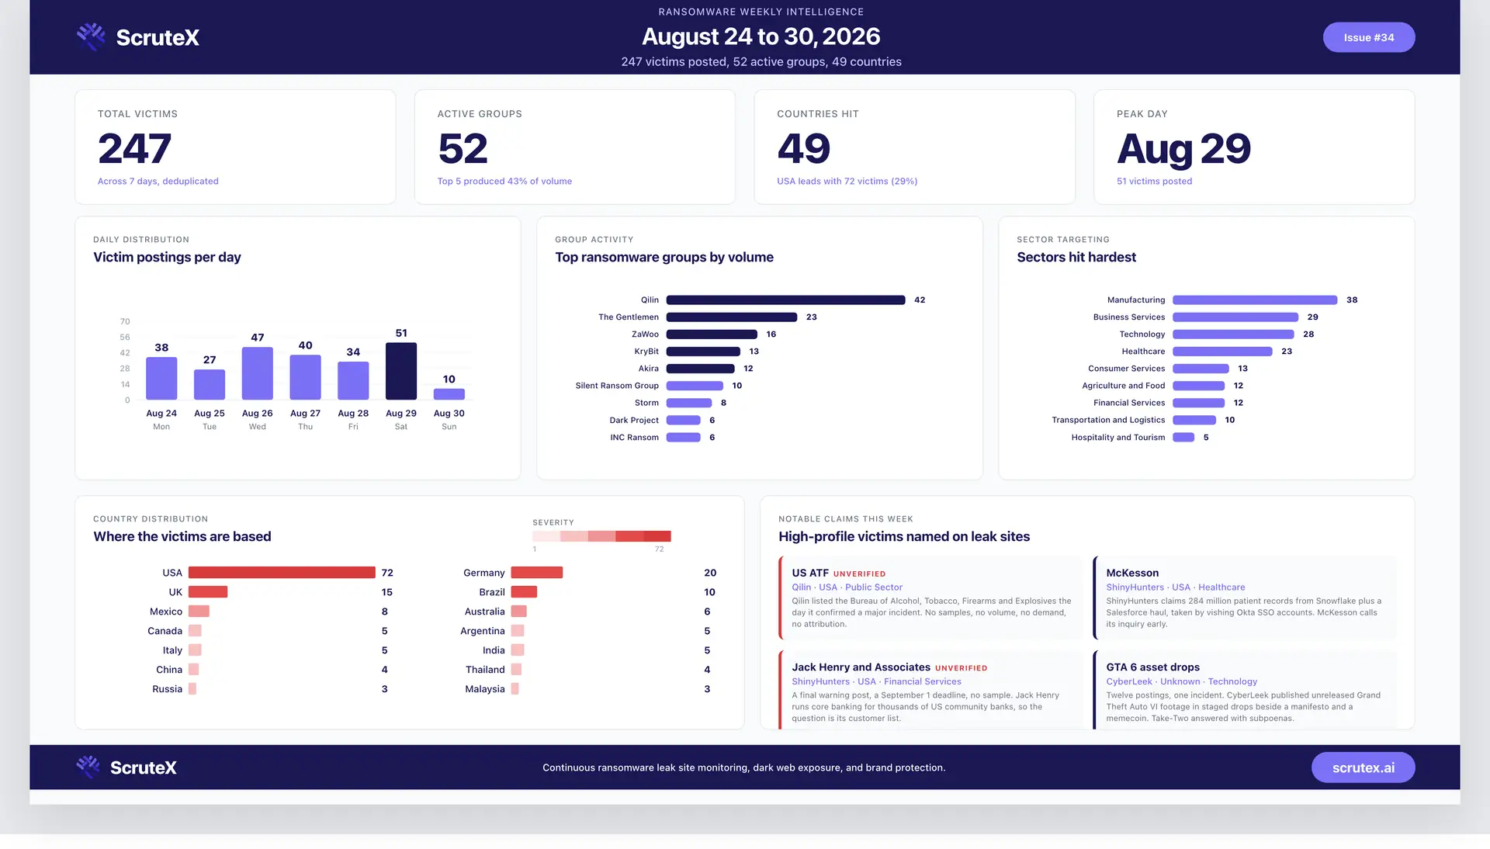Click 'Transportation and Logistics' label
This screenshot has width=1490, height=849.
(x=1108, y=420)
